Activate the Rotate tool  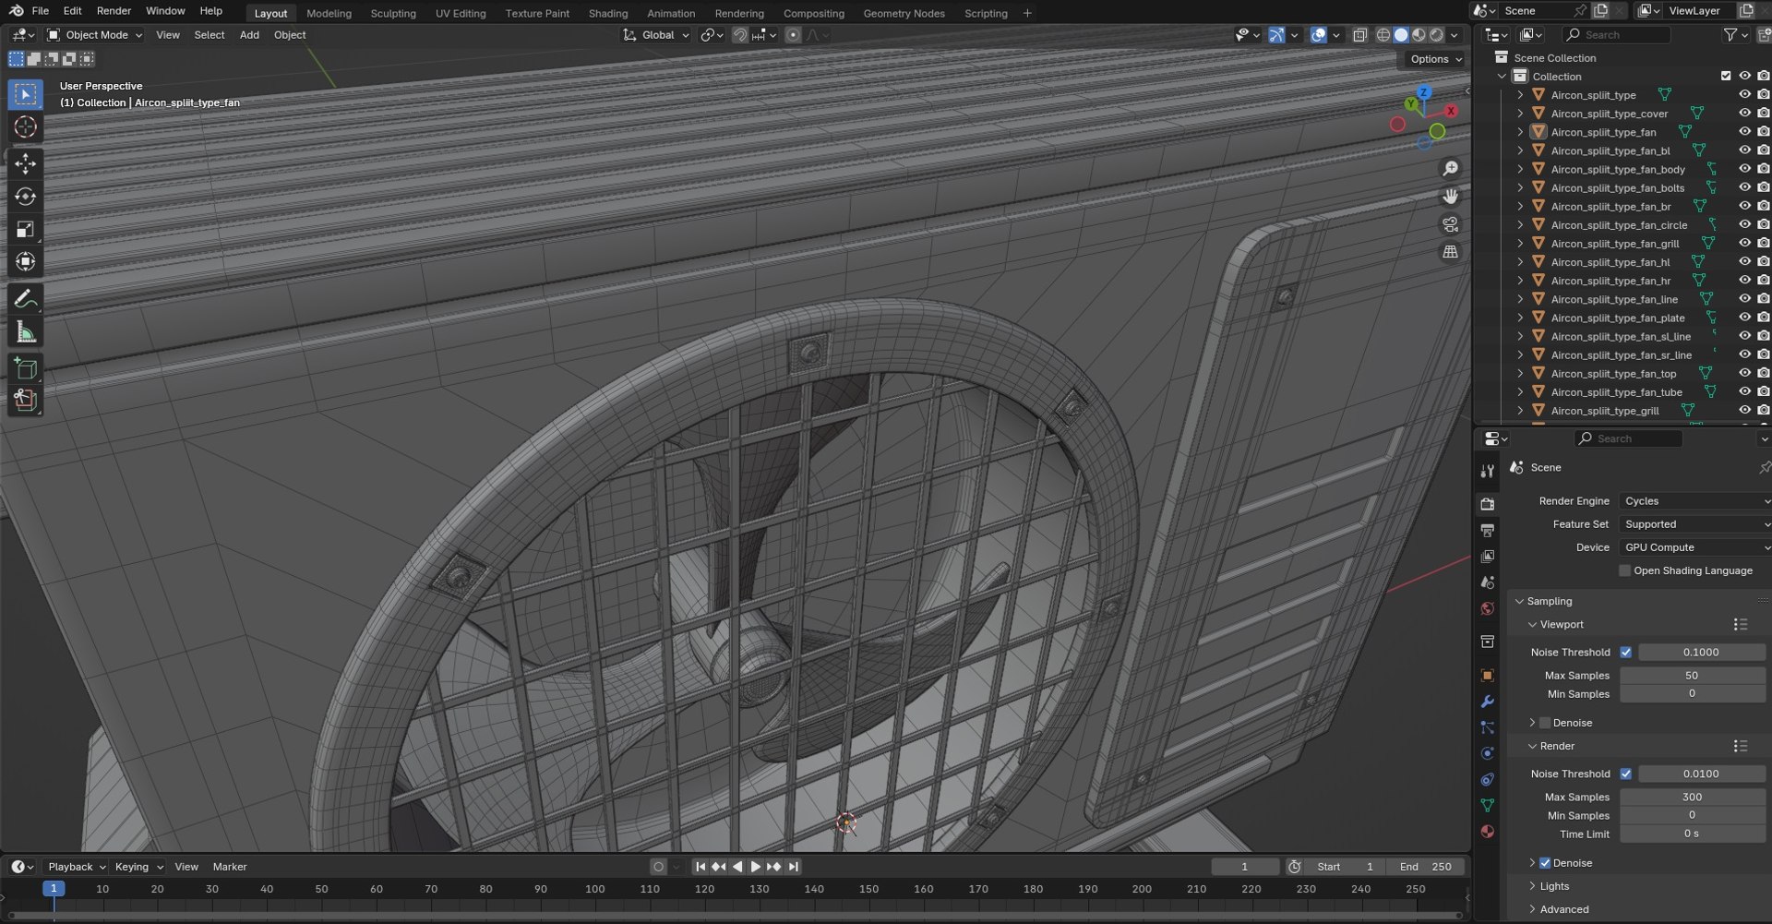pyautogui.click(x=26, y=197)
